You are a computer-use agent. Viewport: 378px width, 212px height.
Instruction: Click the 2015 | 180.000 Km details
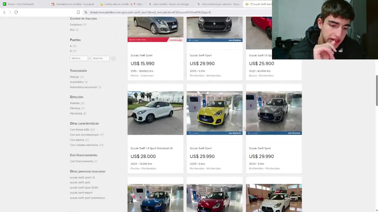142,71
